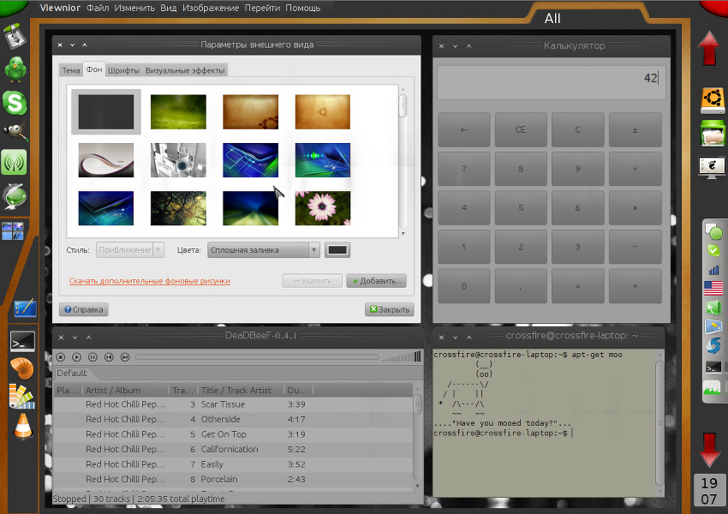
Task: Click the 19 07 clock on right panel
Action: [x=709, y=491]
